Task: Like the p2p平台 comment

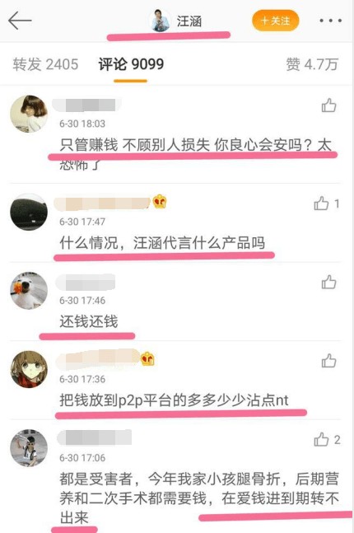Action: click(328, 361)
